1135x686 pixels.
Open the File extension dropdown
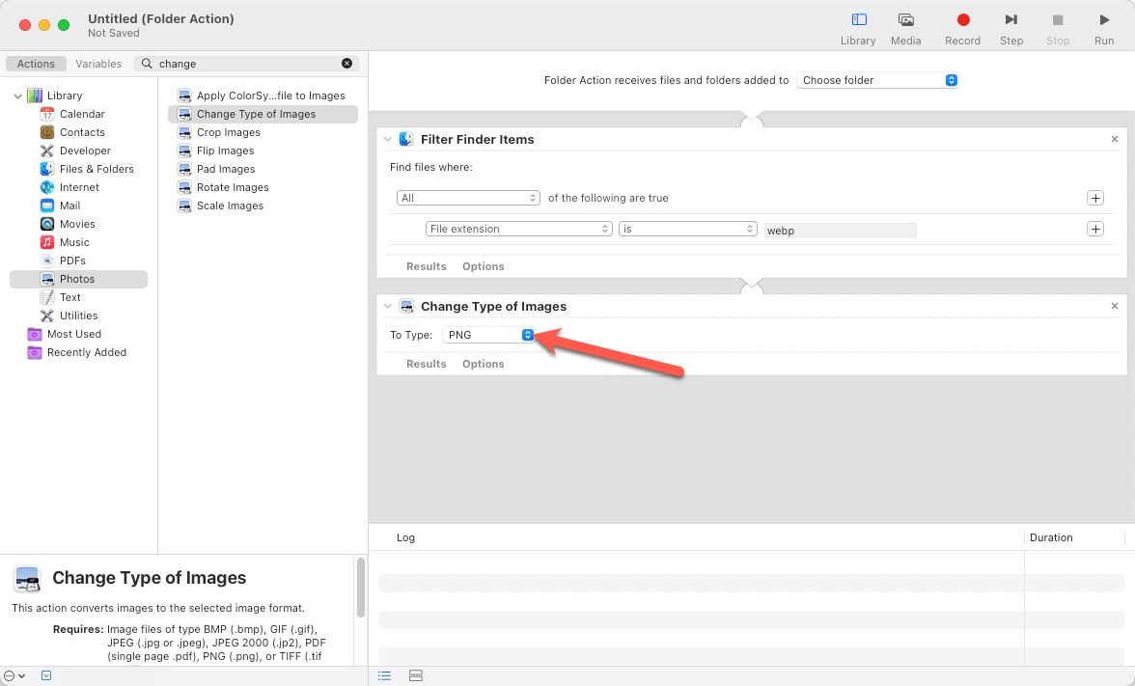(519, 229)
